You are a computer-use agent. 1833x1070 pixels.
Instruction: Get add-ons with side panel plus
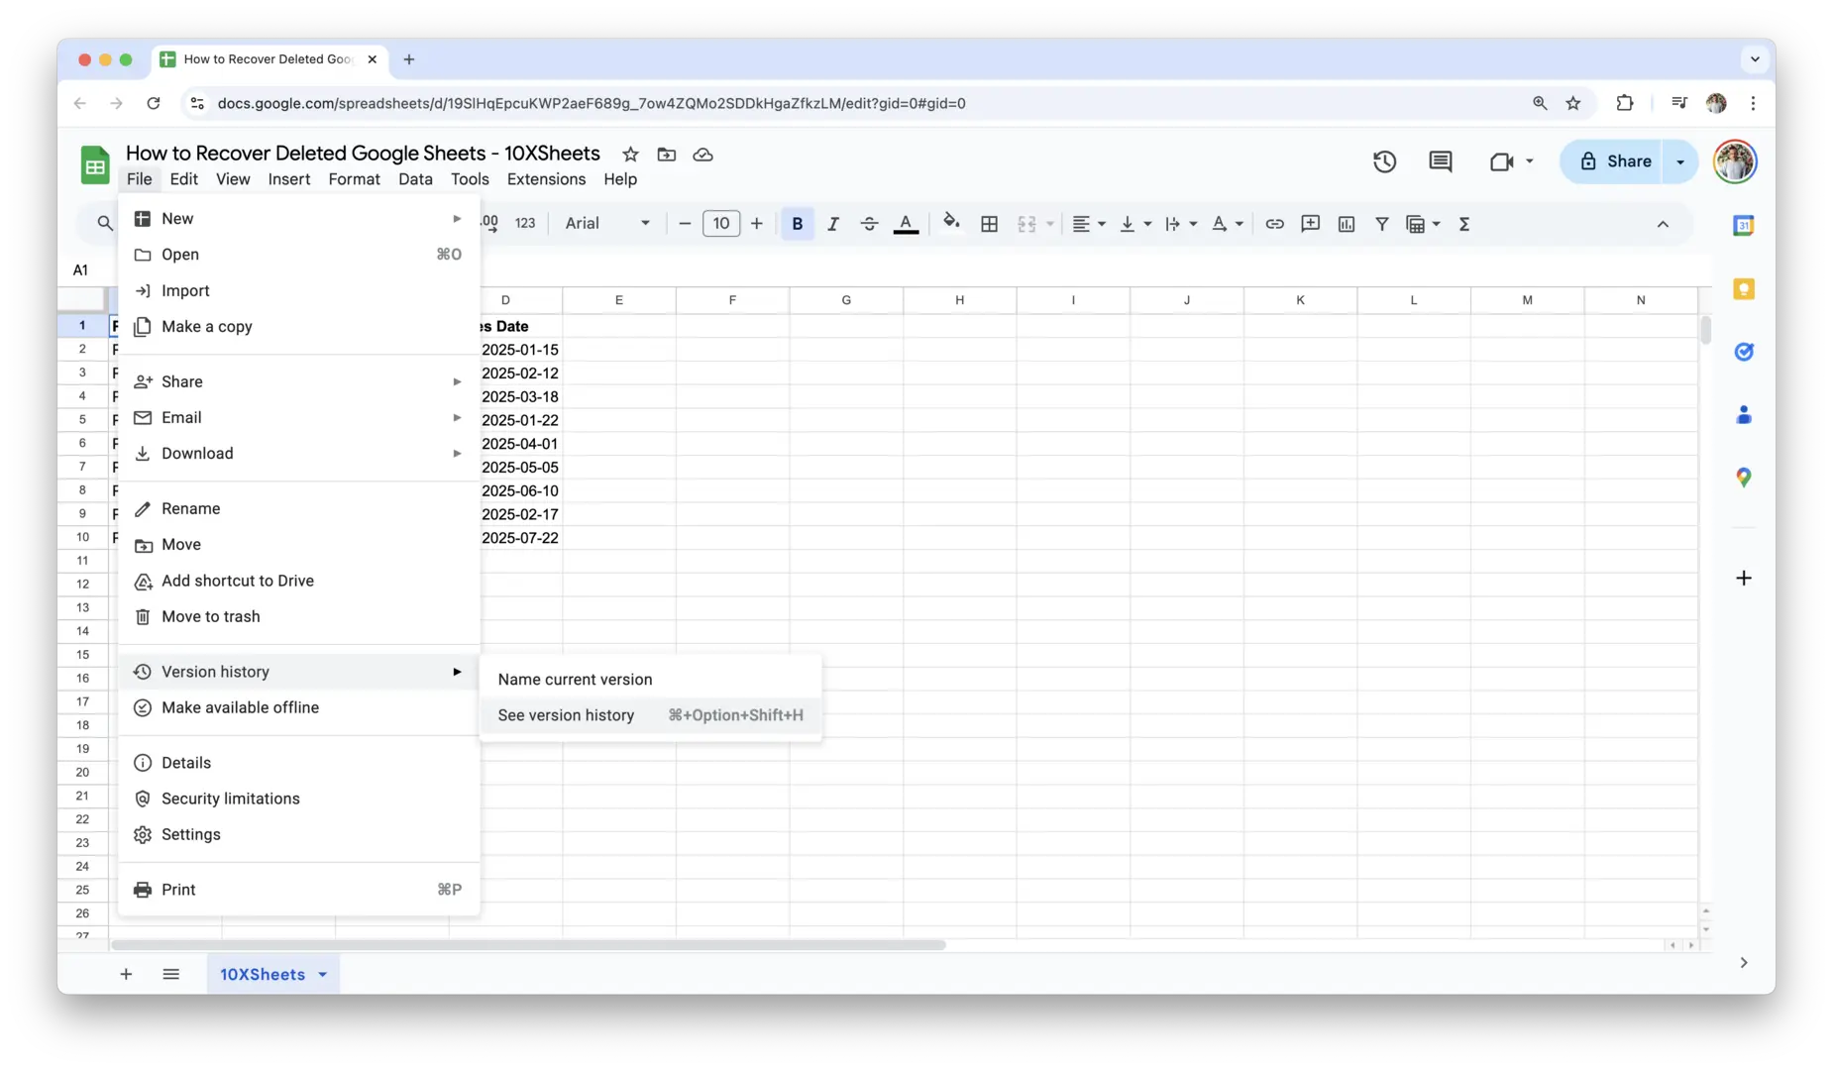click(1743, 578)
